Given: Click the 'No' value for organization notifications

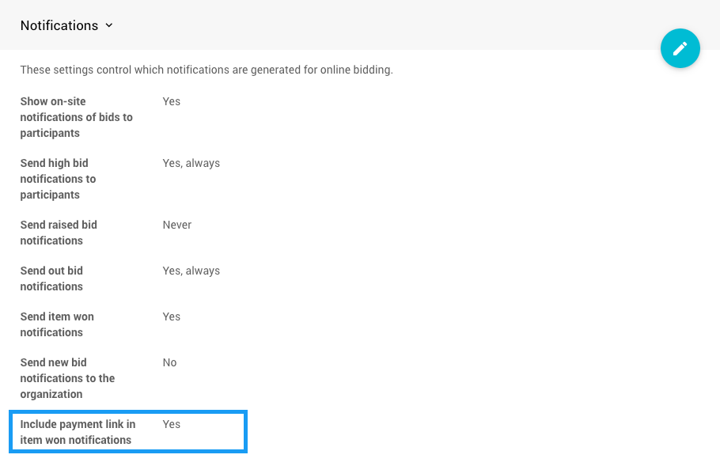Looking at the screenshot, I should [x=169, y=362].
